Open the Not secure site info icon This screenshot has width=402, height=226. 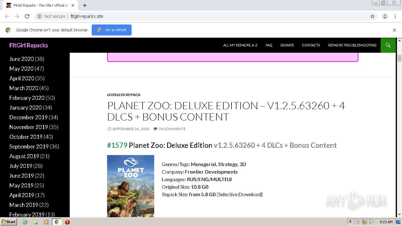point(40,16)
